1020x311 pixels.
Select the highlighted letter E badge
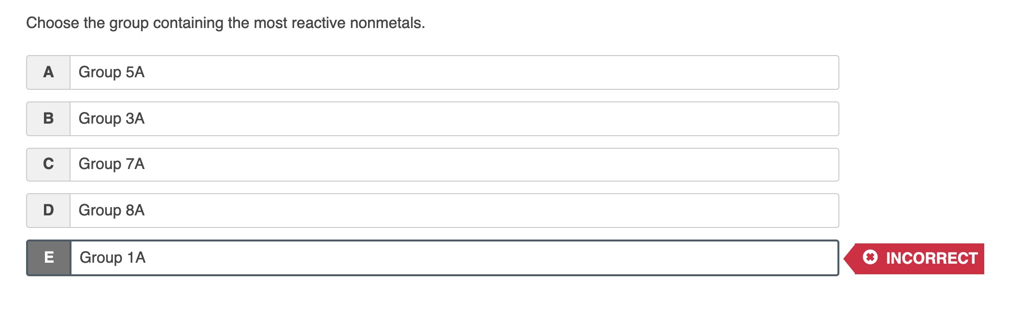pos(48,257)
